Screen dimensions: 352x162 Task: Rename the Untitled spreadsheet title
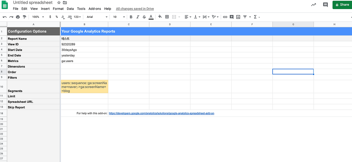pos(33,2)
